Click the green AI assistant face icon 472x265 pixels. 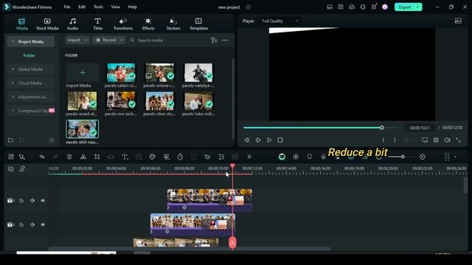coord(282,157)
